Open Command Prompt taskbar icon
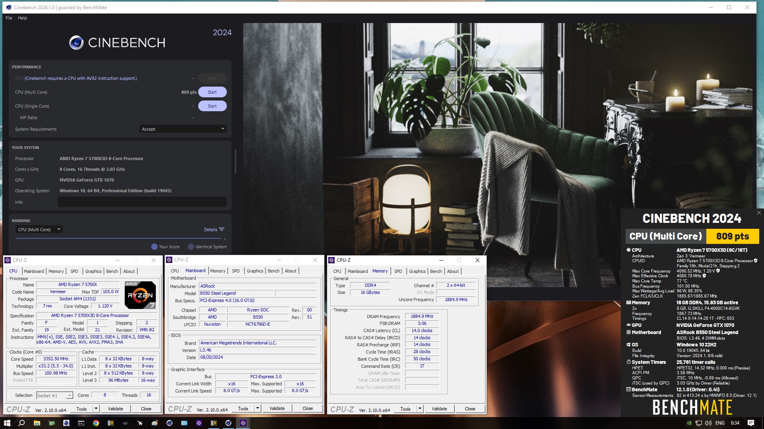 click(x=81, y=423)
